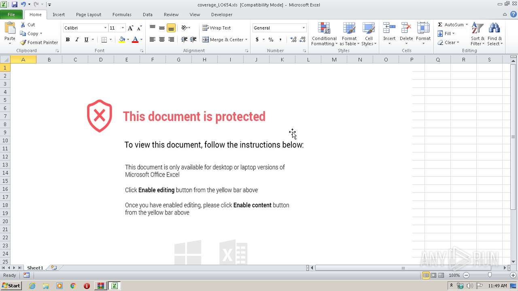Increase font size with Grow Font
This screenshot has height=291, width=518.
[x=130, y=28]
